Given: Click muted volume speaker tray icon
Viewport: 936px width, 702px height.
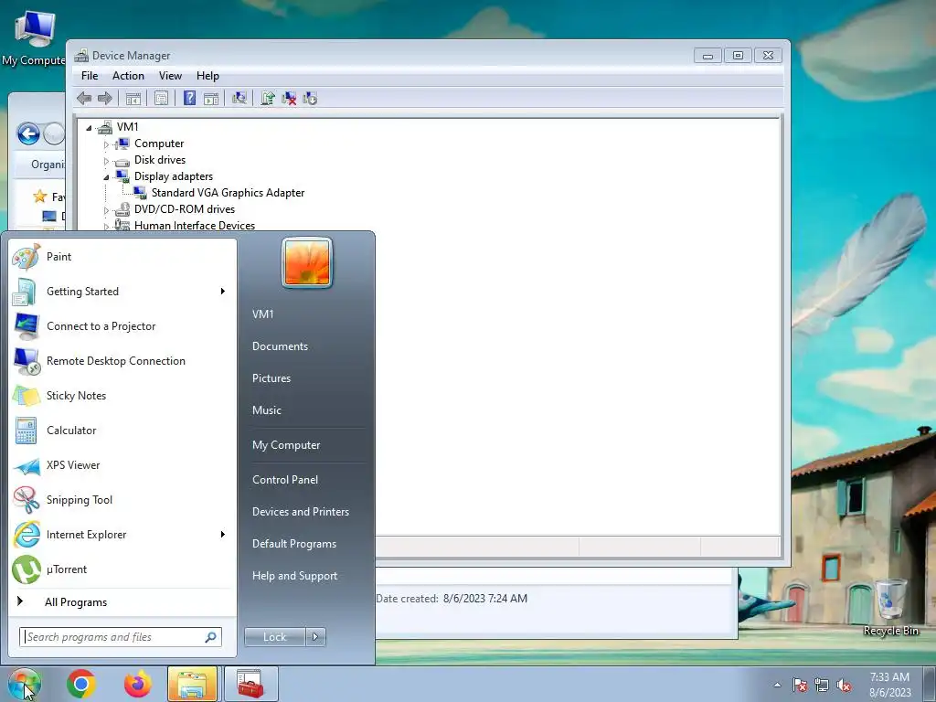Looking at the screenshot, I should pos(844,686).
